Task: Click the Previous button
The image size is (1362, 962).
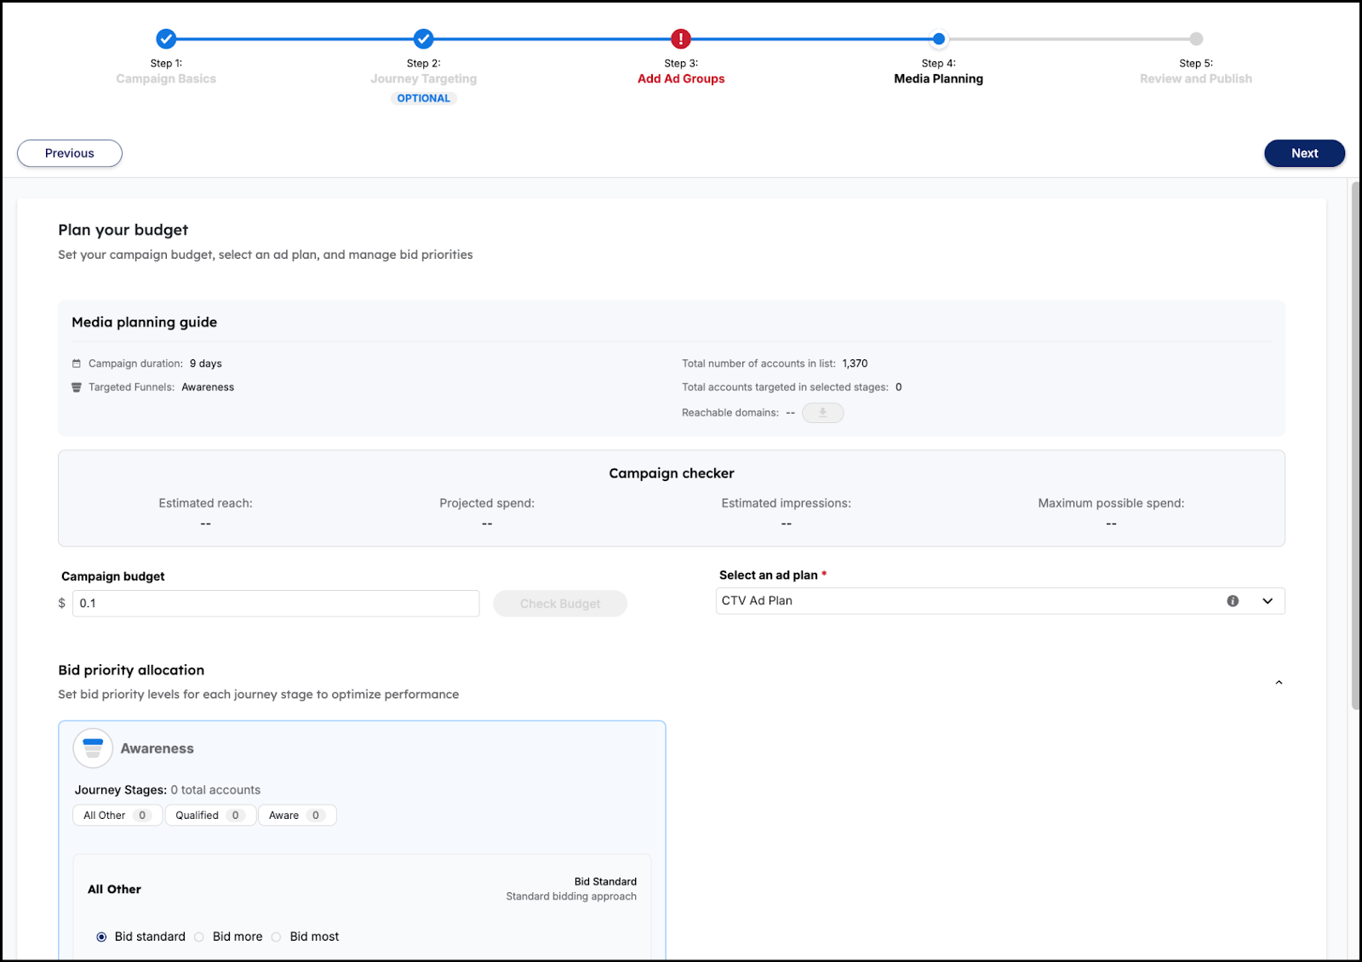Action: (70, 153)
